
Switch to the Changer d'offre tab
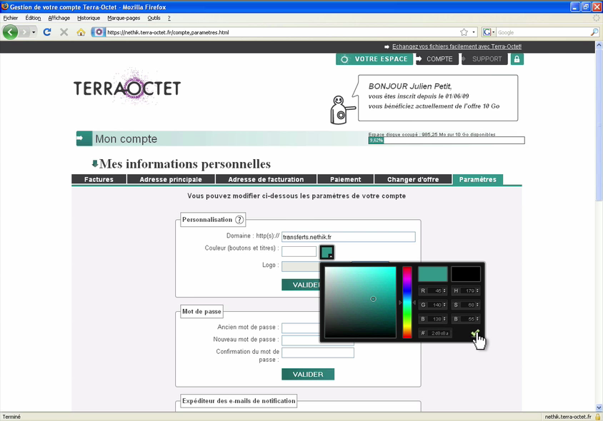(413, 179)
